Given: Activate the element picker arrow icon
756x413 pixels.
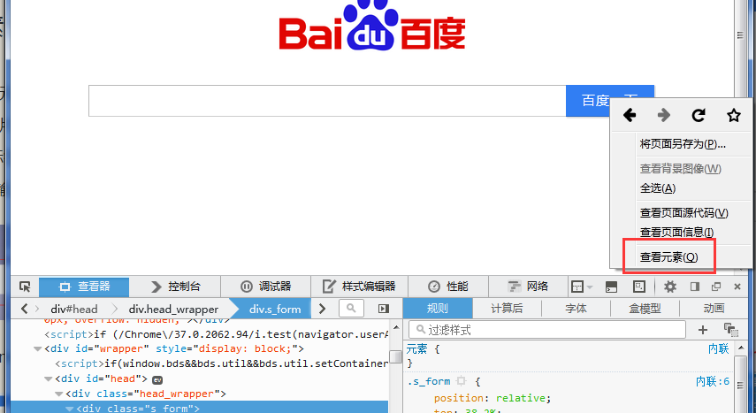Looking at the screenshot, I should coord(25,287).
